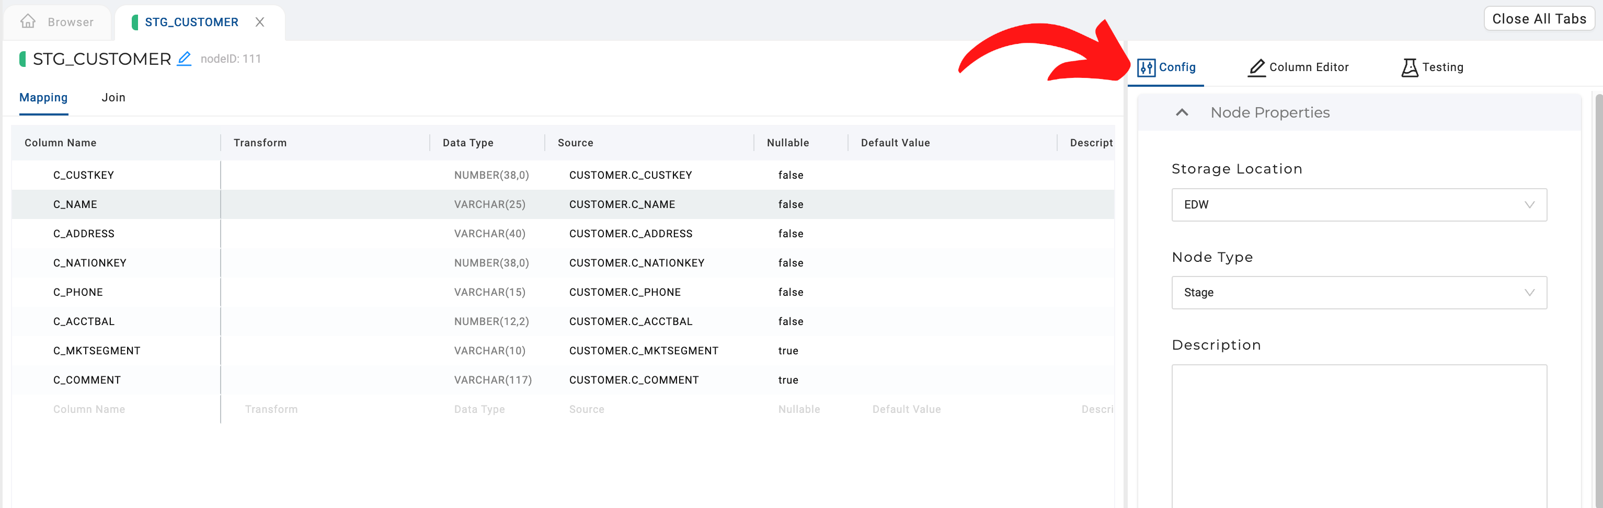Click the Column Name header
Viewport: 1603px width, 508px height.
click(60, 143)
